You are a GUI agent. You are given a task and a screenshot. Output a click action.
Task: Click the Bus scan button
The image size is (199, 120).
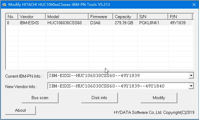click(40, 98)
